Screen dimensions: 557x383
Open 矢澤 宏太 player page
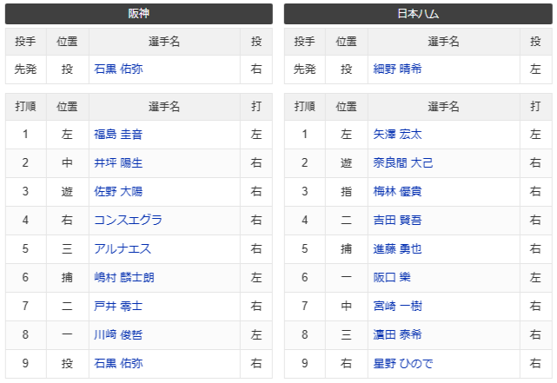tap(397, 135)
